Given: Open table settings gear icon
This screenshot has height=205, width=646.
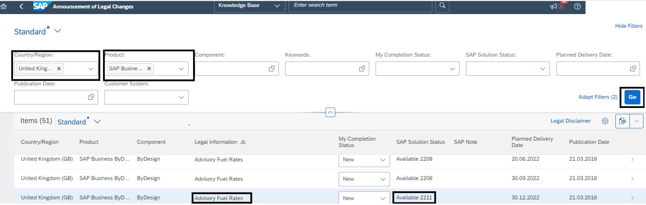Looking at the screenshot, I should 605,121.
